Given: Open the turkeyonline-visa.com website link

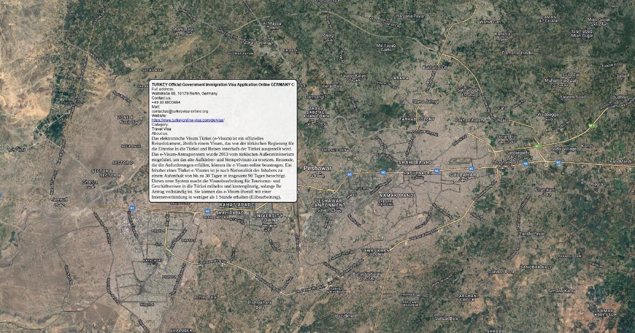Looking at the screenshot, I should 188,120.
